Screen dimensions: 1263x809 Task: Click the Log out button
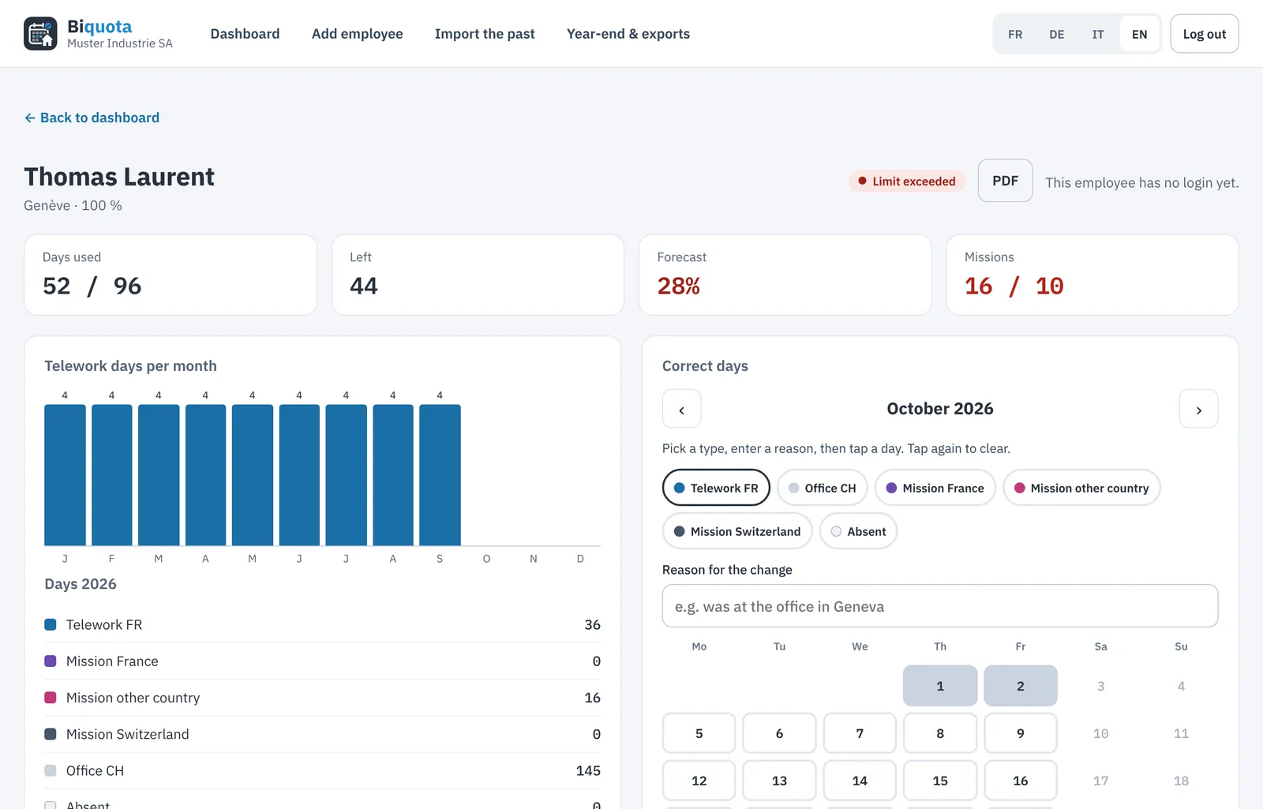point(1205,34)
